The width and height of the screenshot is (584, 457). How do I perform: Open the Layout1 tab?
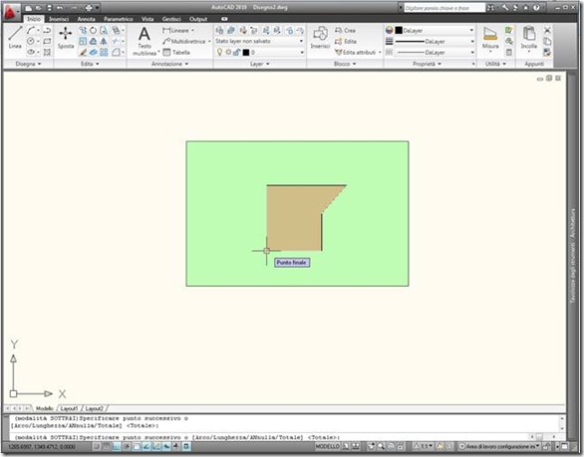pyautogui.click(x=69, y=408)
